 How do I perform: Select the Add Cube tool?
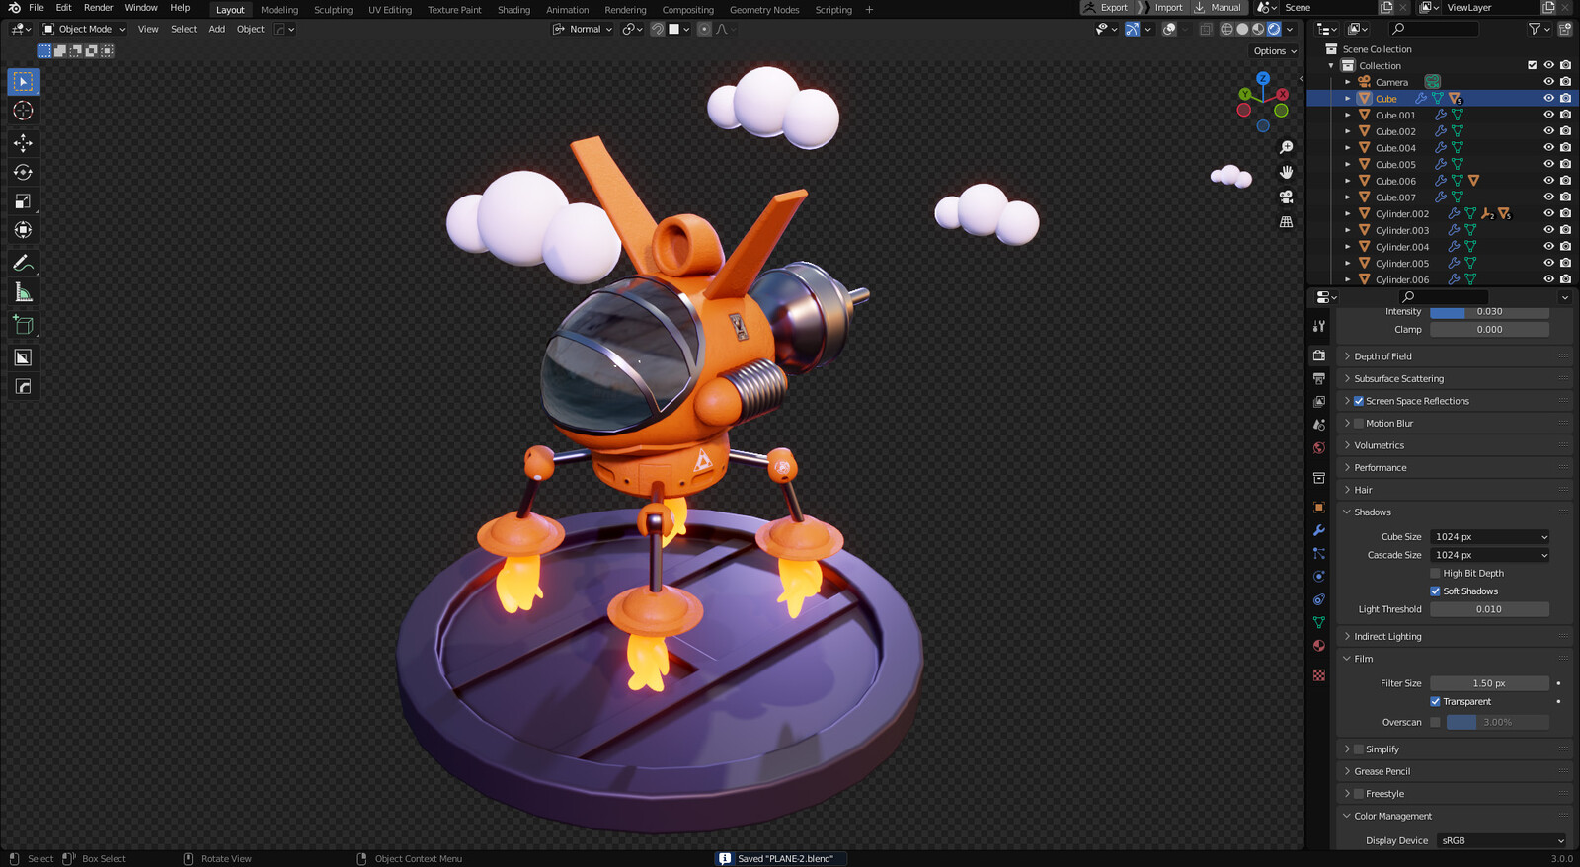(24, 325)
